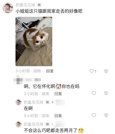Viewport: 115px width, 134px height.
Task: Open the large profile avatar at top
Action: click(x=8, y=8)
